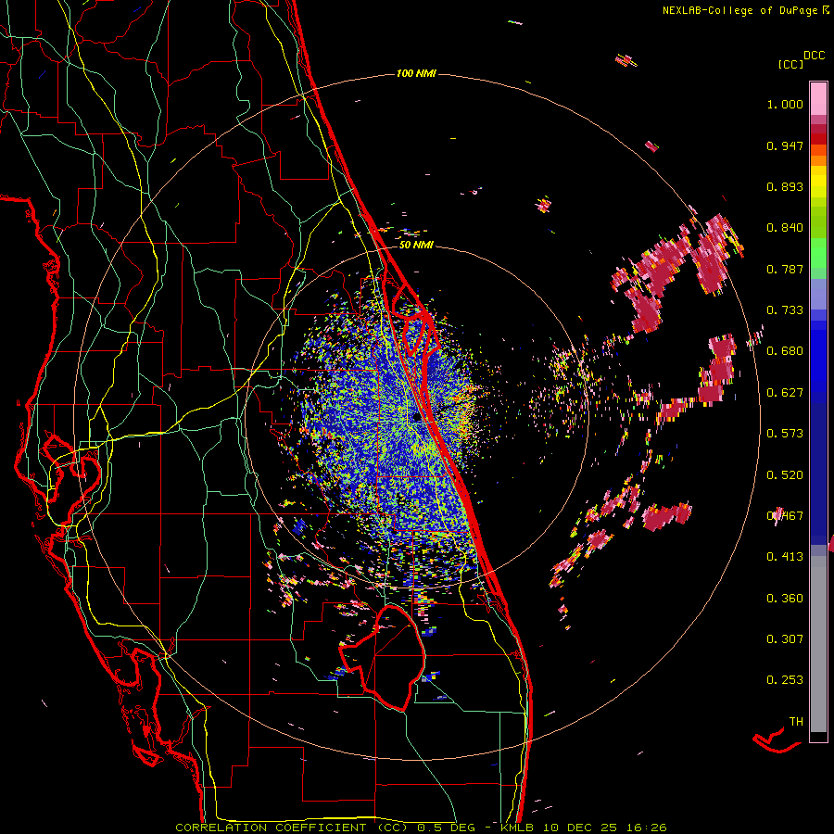Click the 0.307 legend value

(785, 639)
